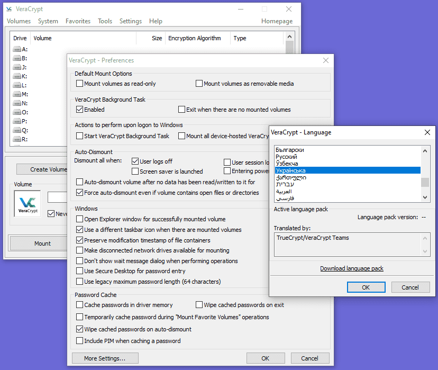This screenshot has height=370, width=438.
Task: Select Български in language list
Action: coord(348,150)
